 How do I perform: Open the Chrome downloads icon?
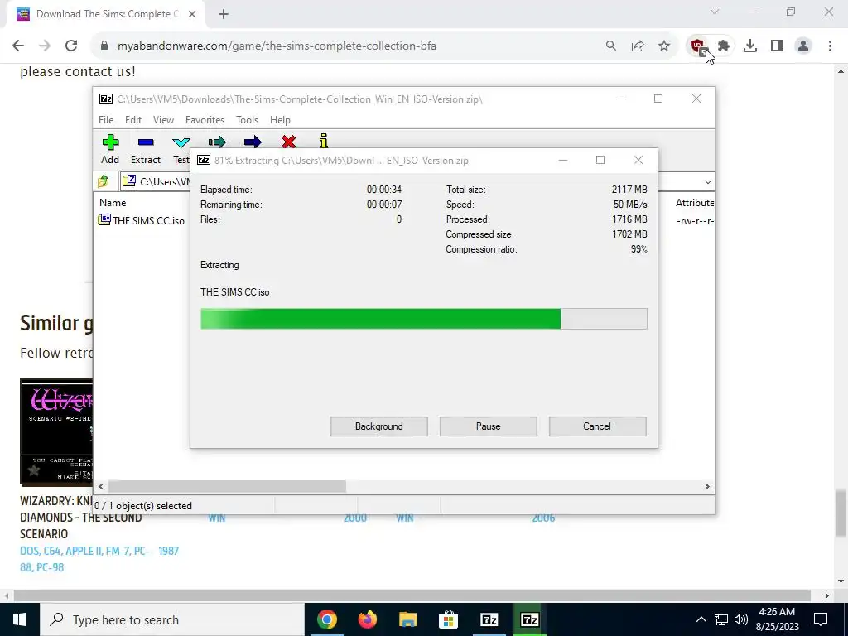click(750, 46)
